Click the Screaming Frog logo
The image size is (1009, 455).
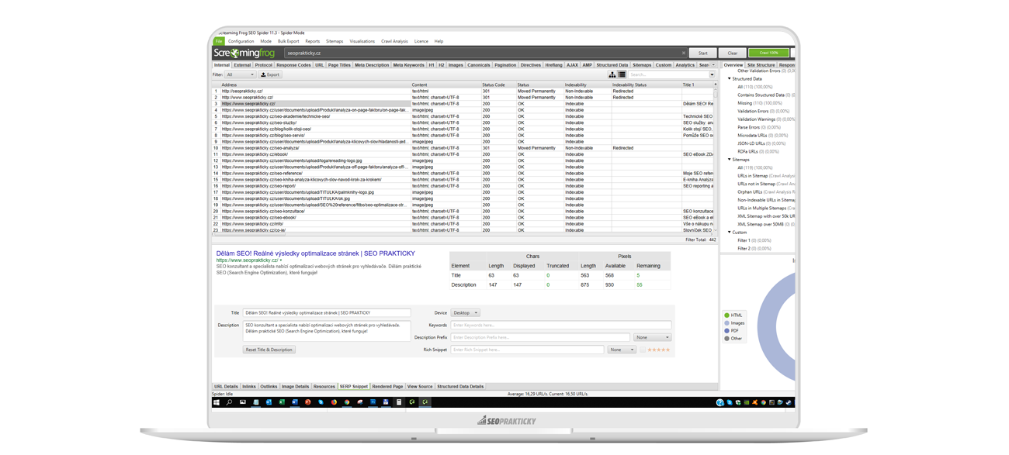pos(244,53)
